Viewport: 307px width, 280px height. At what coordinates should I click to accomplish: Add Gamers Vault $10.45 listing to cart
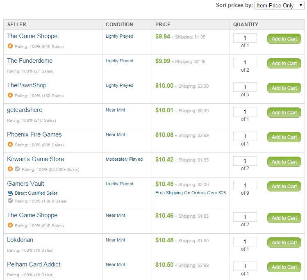tap(284, 187)
